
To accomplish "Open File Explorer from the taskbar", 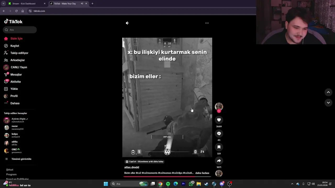I will tap(199, 184).
